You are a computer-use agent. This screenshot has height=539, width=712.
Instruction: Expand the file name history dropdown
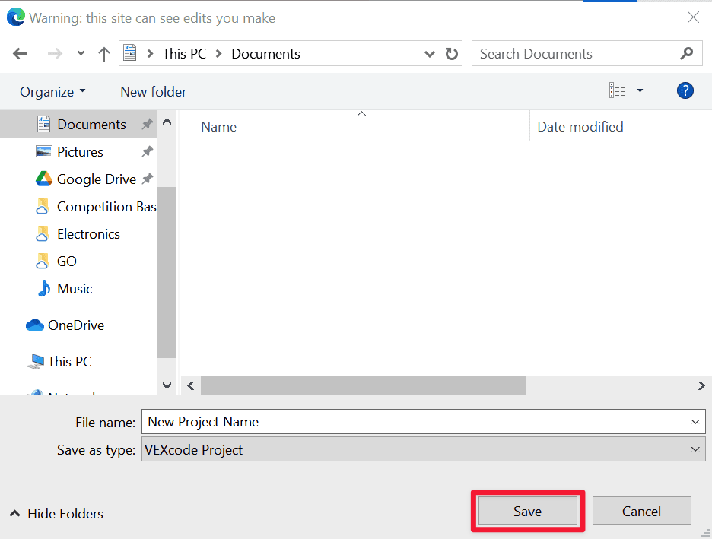click(694, 421)
